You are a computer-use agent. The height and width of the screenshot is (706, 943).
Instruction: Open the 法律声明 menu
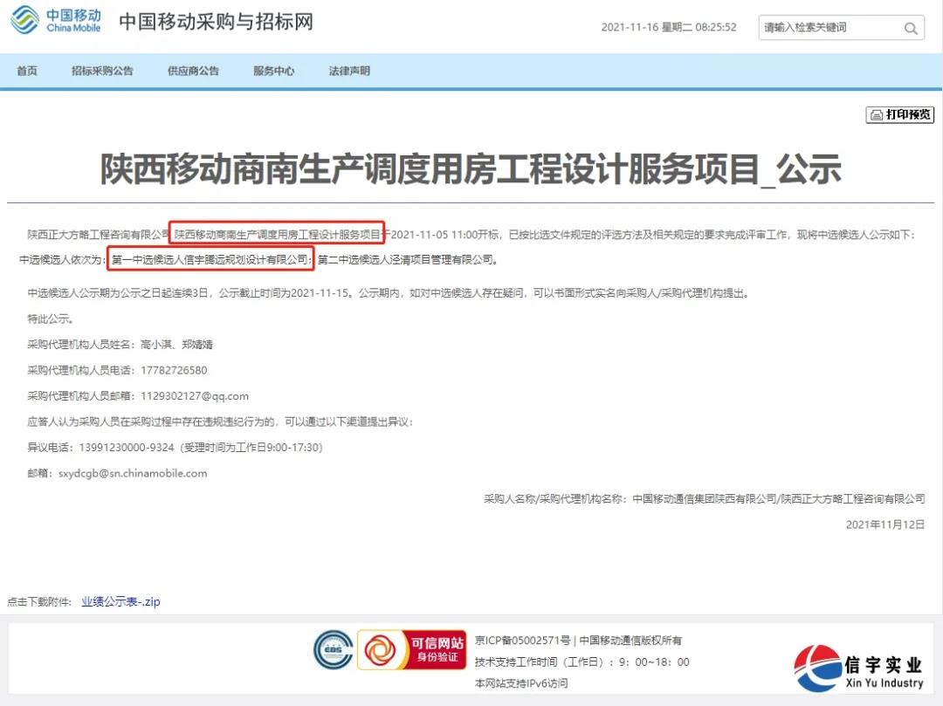[x=350, y=71]
